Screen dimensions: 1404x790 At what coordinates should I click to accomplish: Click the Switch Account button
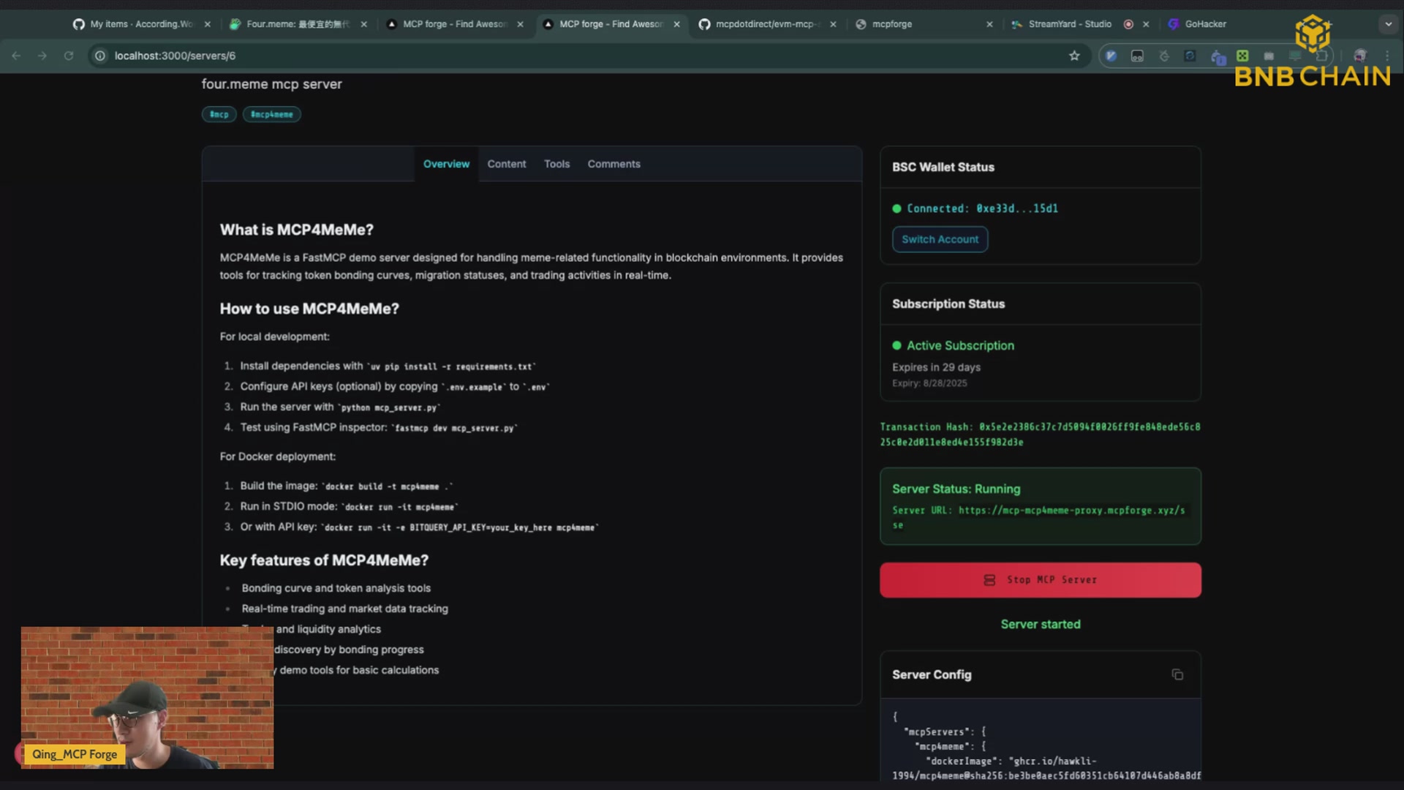(940, 239)
